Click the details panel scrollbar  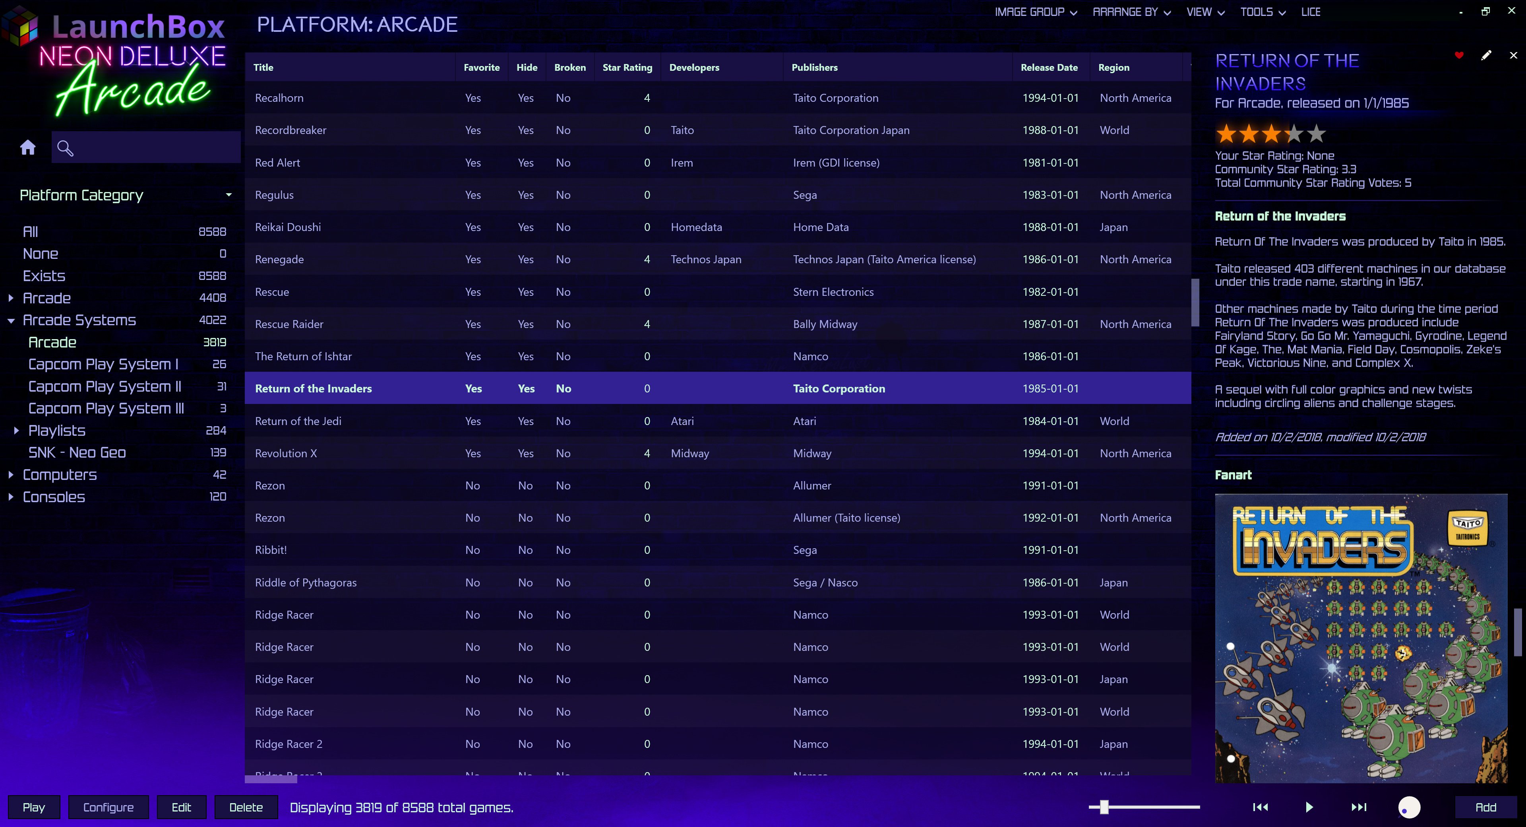point(1518,632)
